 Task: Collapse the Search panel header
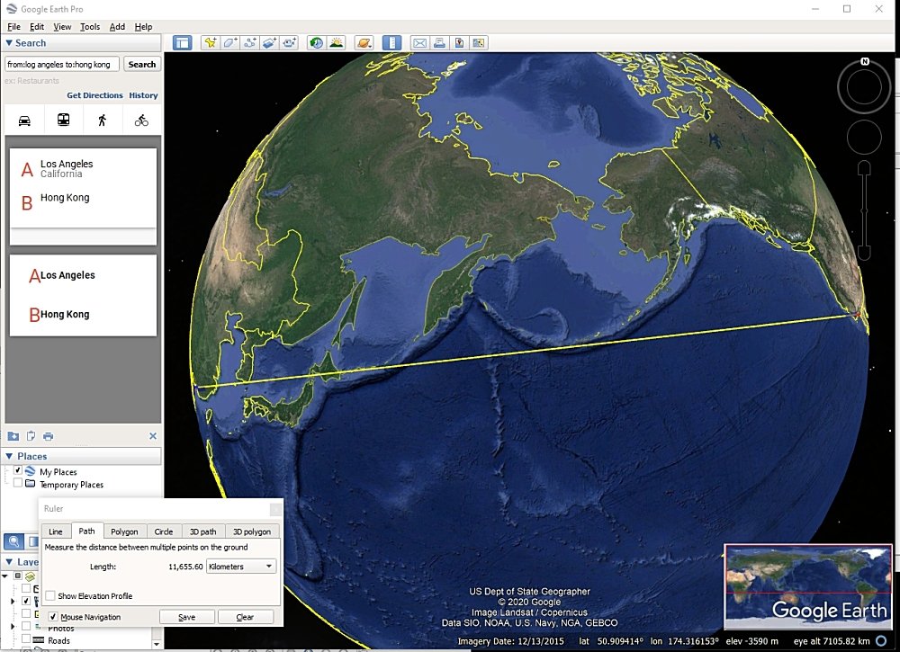tap(82, 43)
